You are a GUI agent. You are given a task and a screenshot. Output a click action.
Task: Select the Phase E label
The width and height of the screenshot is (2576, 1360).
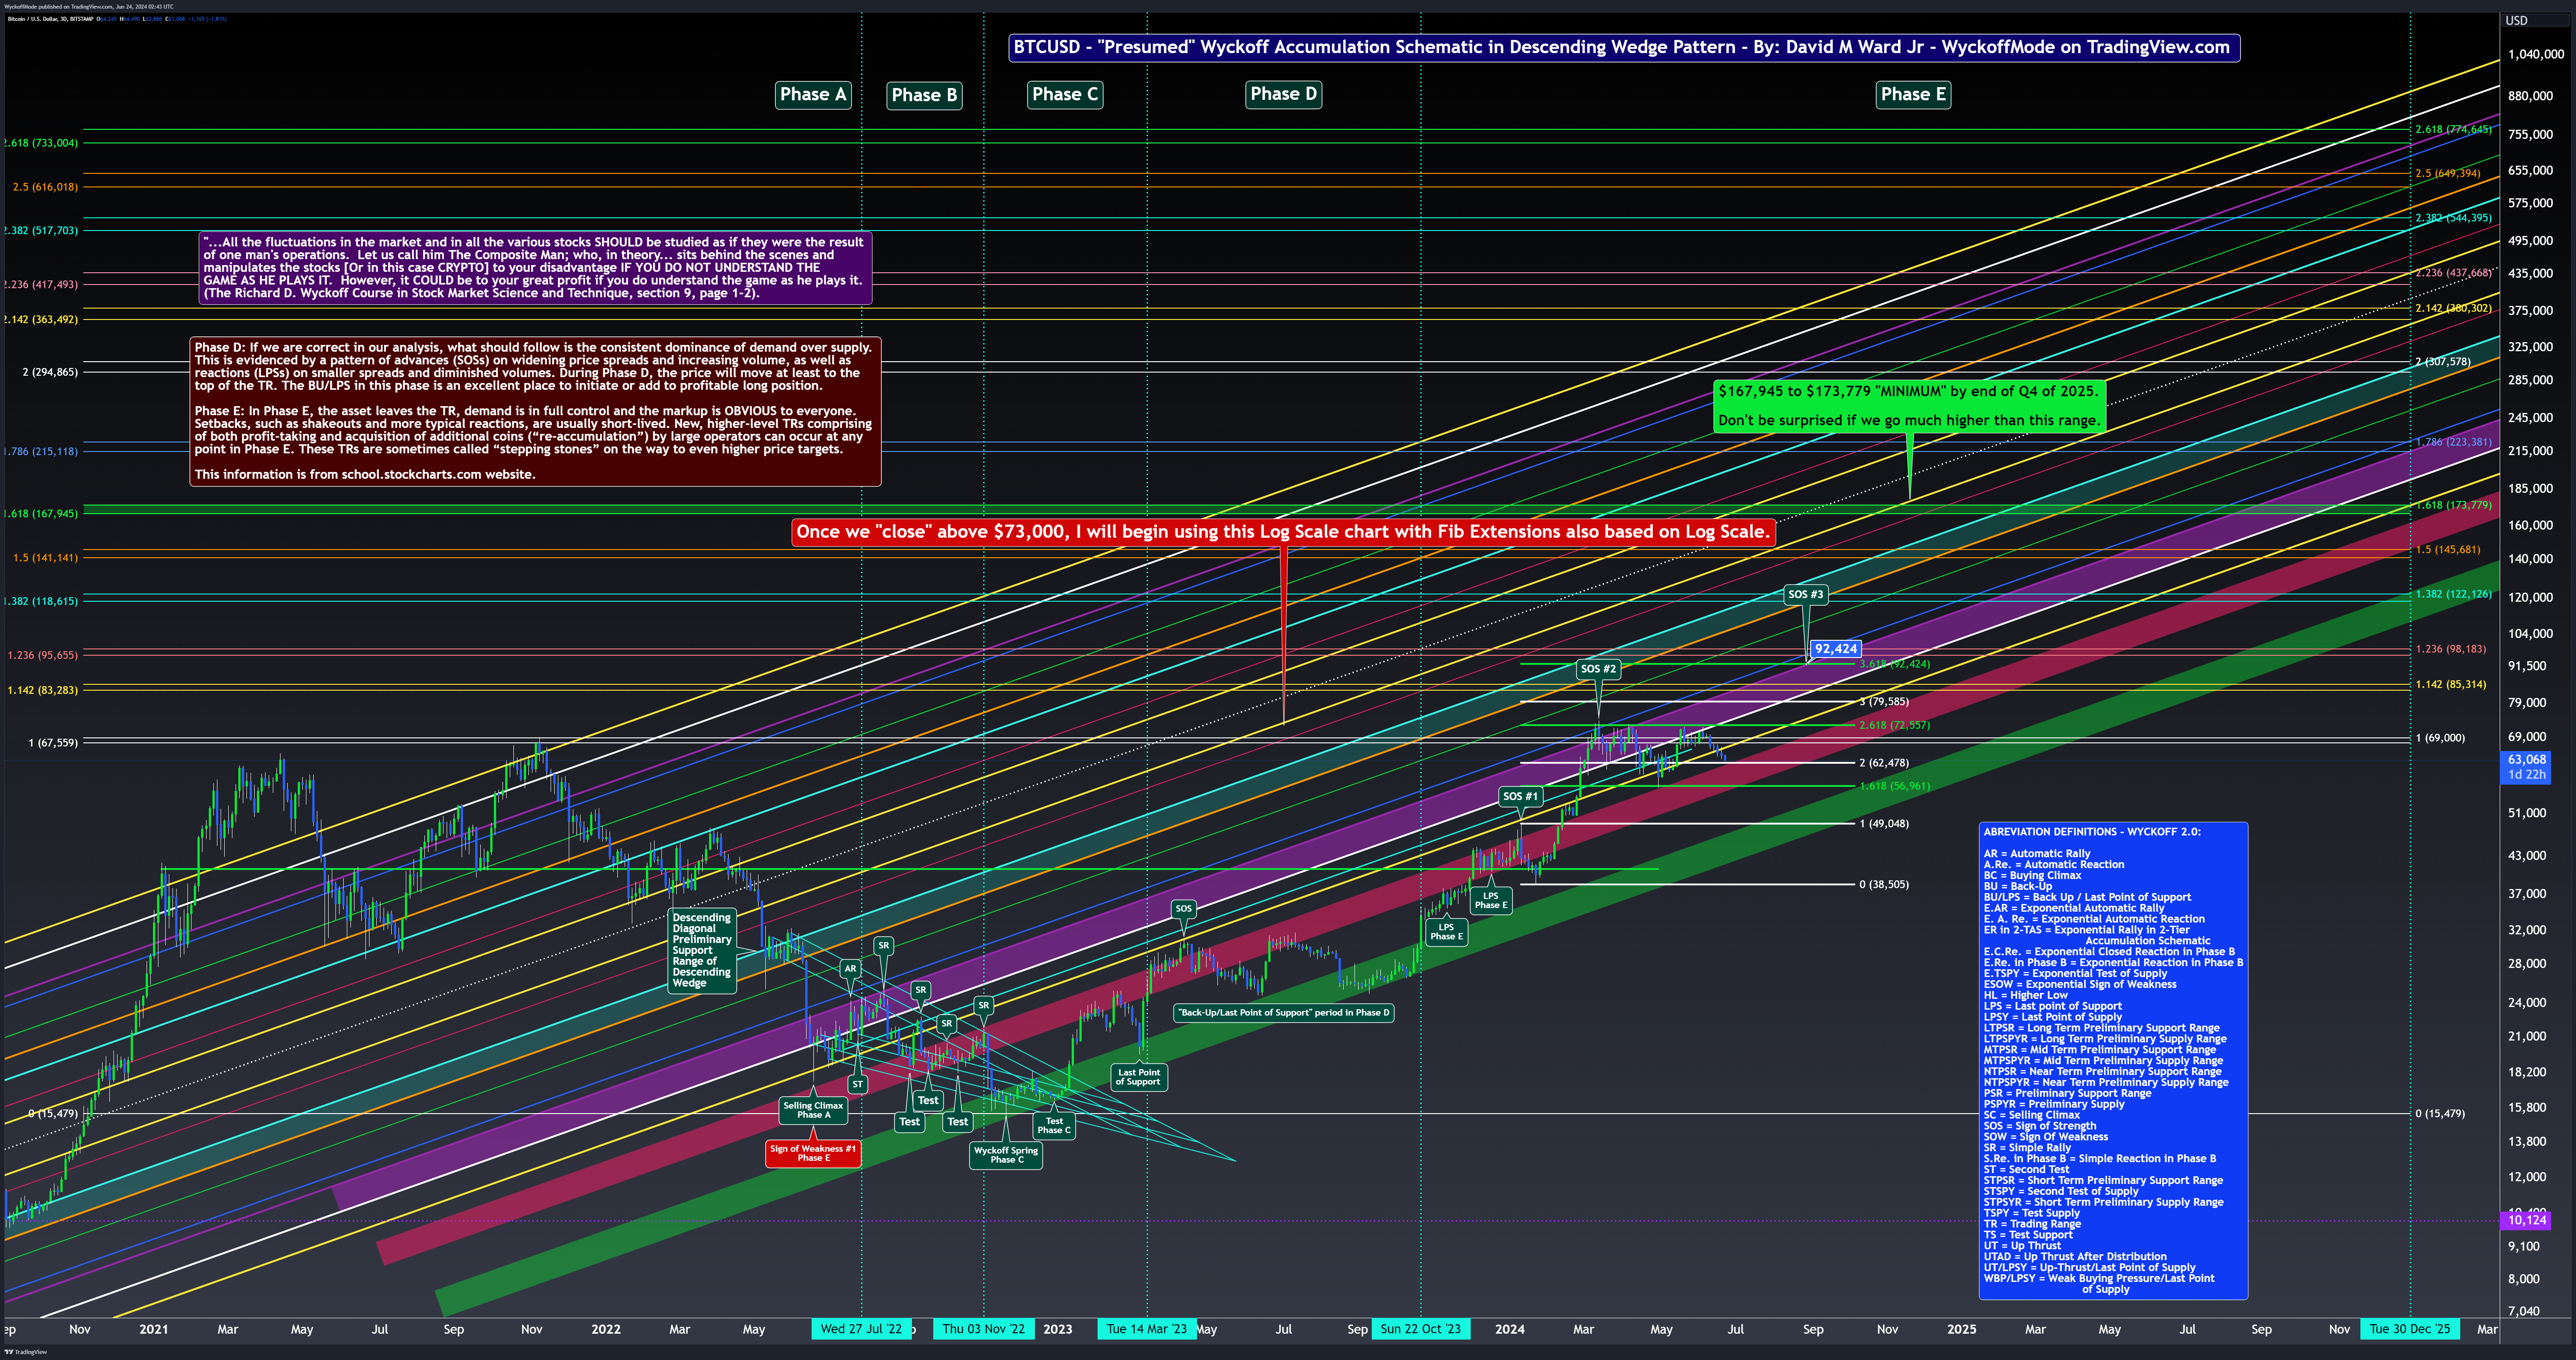pyautogui.click(x=1913, y=95)
